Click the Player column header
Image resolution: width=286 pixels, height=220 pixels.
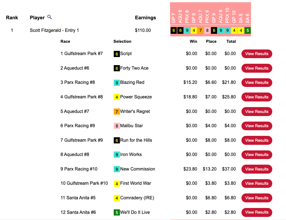click(37, 18)
